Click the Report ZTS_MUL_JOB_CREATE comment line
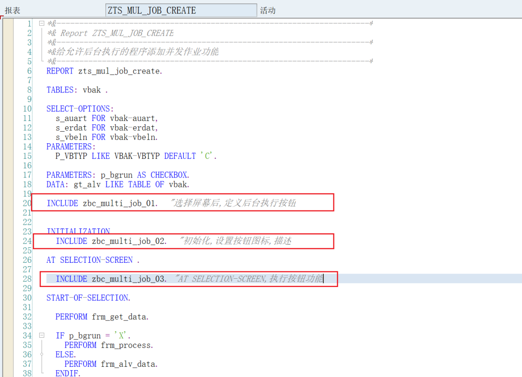The height and width of the screenshot is (377, 522). click(x=110, y=33)
